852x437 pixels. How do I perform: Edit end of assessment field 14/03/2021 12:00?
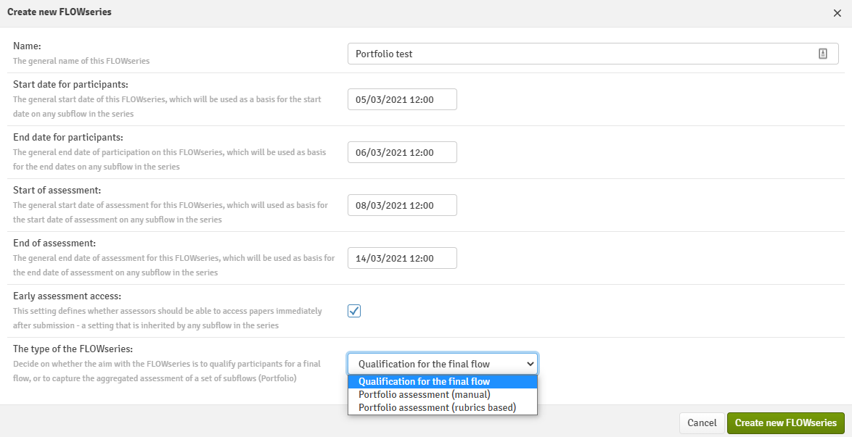(402, 259)
